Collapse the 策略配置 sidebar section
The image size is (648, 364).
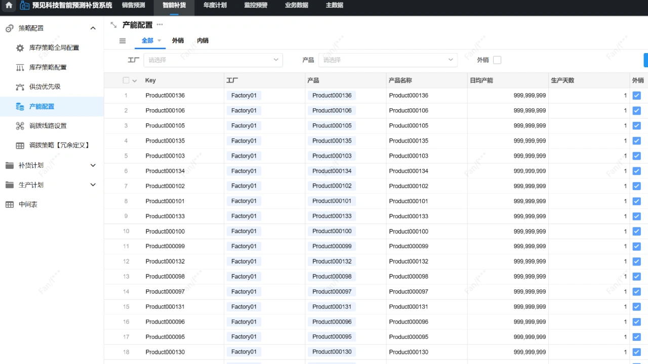[93, 28]
